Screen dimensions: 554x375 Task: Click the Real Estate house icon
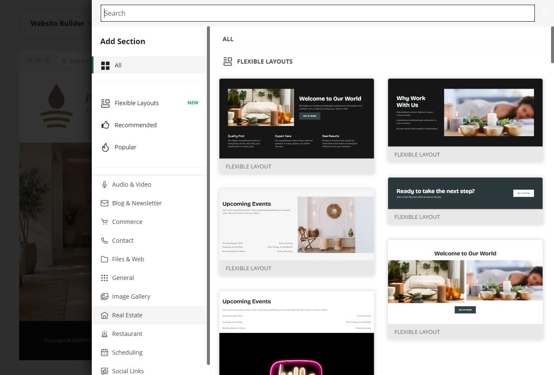[105, 315]
